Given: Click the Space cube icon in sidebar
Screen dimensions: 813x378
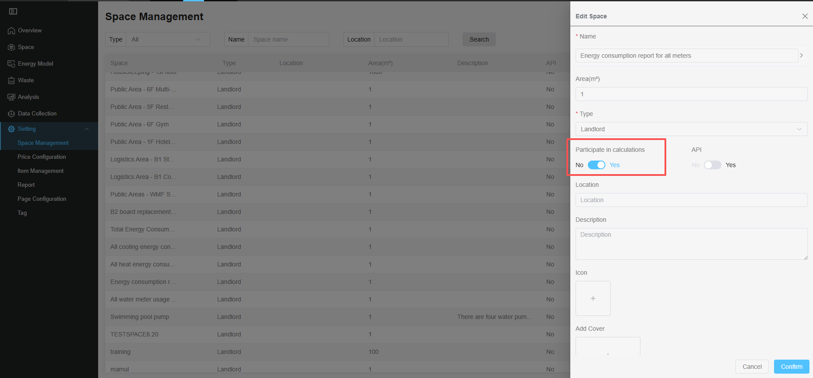Looking at the screenshot, I should pos(11,47).
